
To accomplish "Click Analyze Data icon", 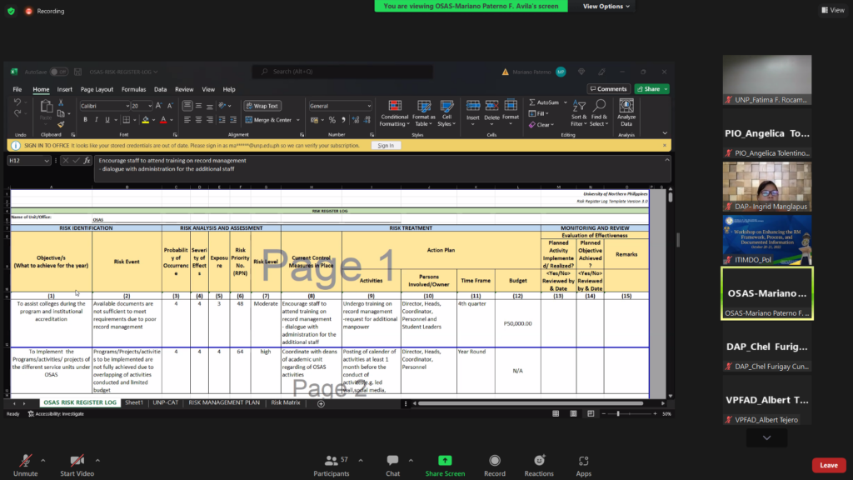I will point(626,113).
